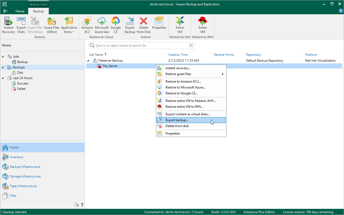Launch Instant Recovery from the ribbon

coord(9,25)
